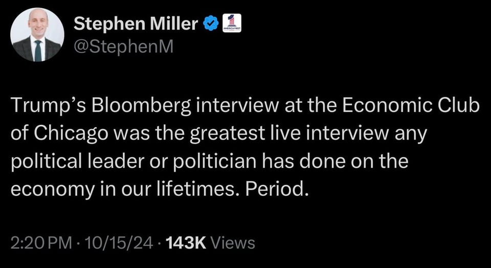
Task: Click the word "Views" in the footer
Action: tap(233, 242)
